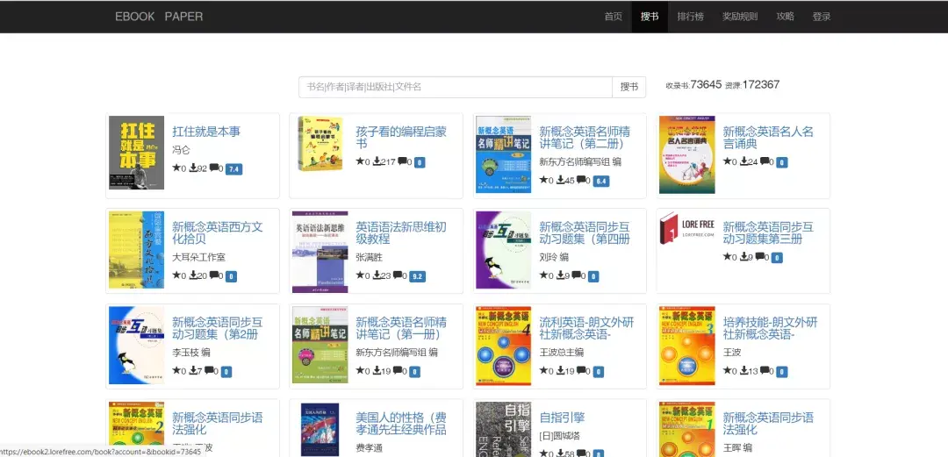
Task: Click star icon for 新概念英语西方文化拾贝
Action: pyautogui.click(x=176, y=276)
